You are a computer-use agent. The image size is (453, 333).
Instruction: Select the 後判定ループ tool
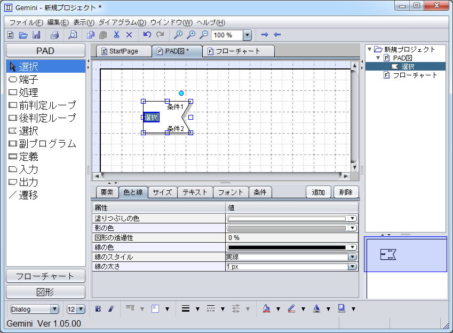tap(46, 118)
